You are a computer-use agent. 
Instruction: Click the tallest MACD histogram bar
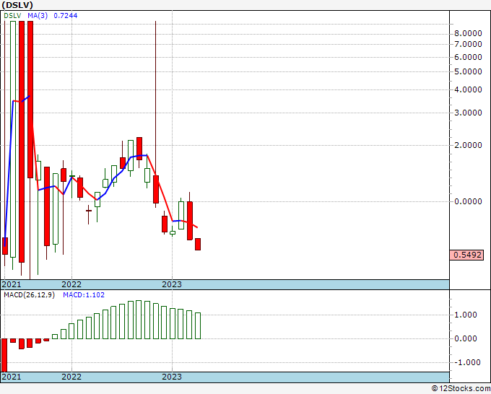click(139, 320)
